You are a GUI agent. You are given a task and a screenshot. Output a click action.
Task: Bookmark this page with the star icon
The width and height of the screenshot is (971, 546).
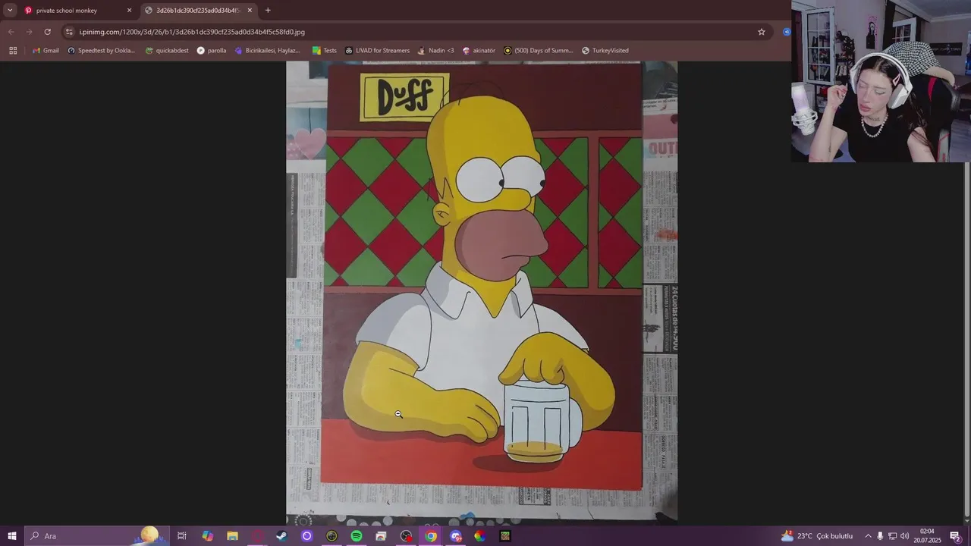tap(762, 32)
